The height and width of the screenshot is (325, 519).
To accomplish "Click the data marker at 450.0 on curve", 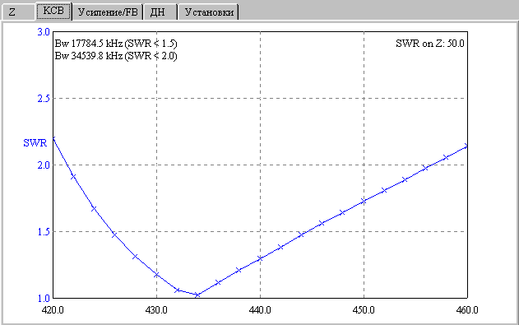I will tap(364, 201).
